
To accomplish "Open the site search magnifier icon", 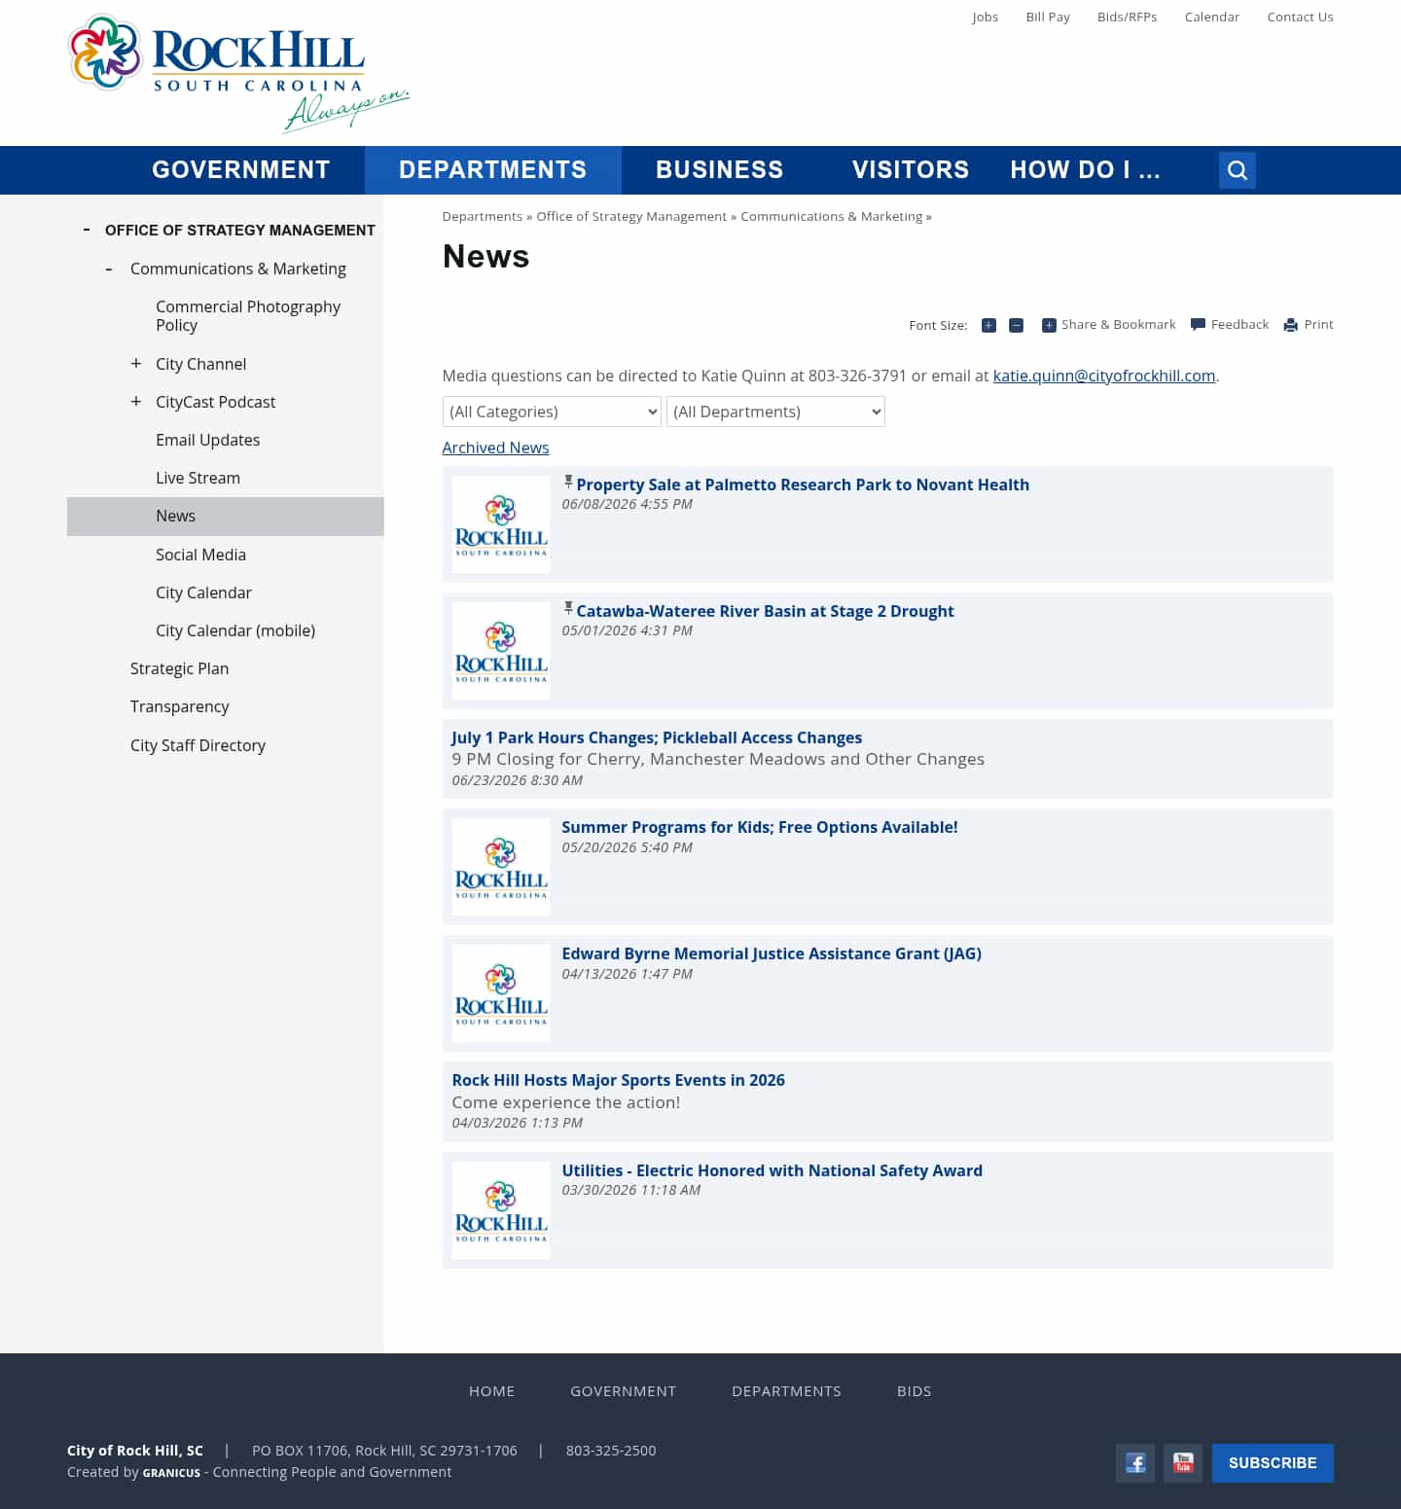I will click(x=1237, y=170).
